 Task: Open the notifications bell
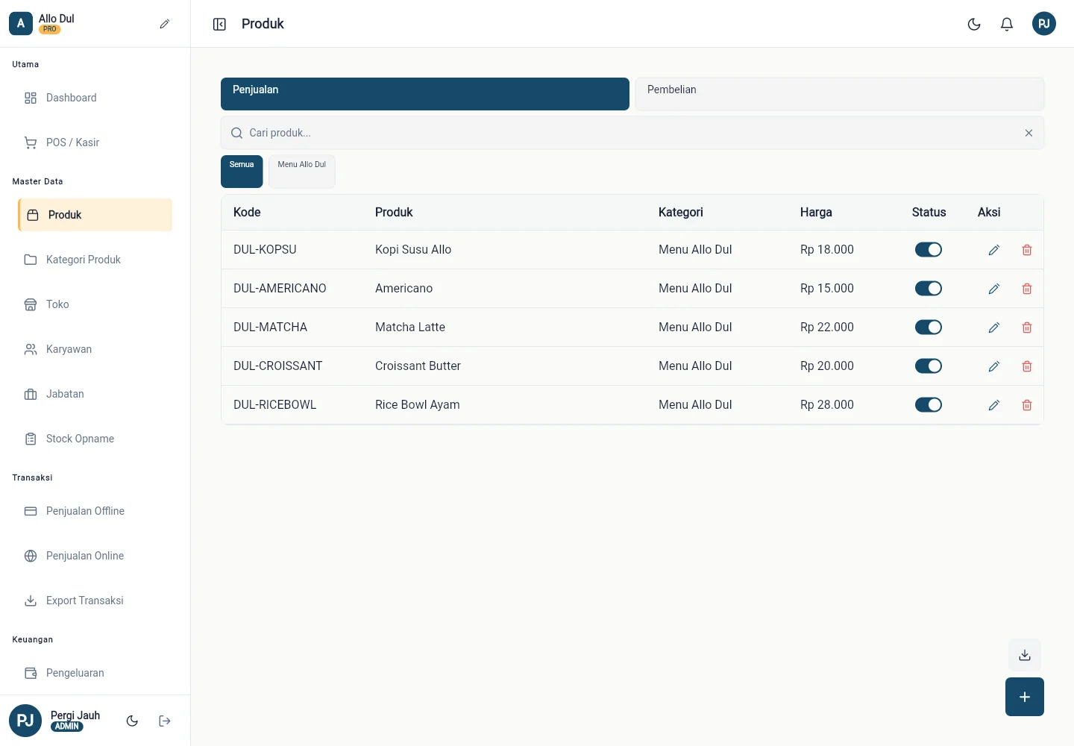(x=1007, y=24)
